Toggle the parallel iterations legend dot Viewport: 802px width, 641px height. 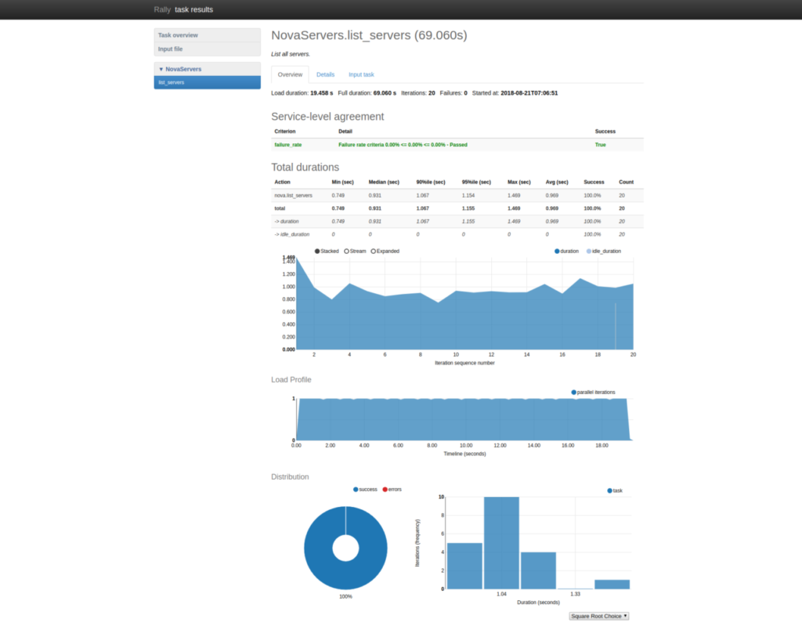tap(574, 392)
